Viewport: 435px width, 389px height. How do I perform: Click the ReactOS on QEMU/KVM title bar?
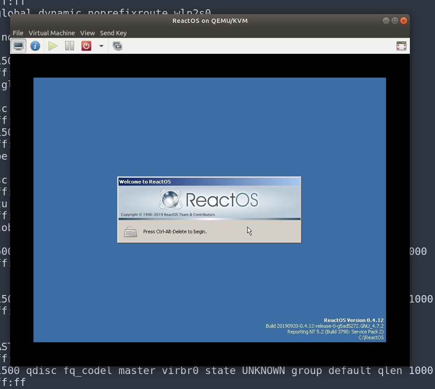tap(210, 21)
